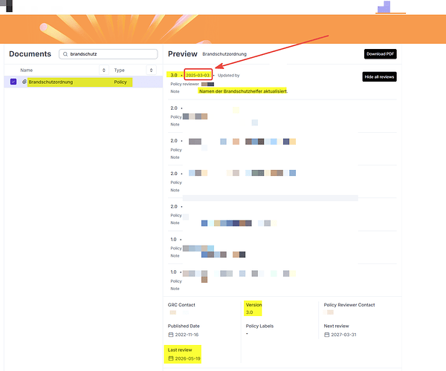Viewport: 446px width, 371px height.
Task: Click the 2025-03-03 review date
Action: tap(198, 75)
